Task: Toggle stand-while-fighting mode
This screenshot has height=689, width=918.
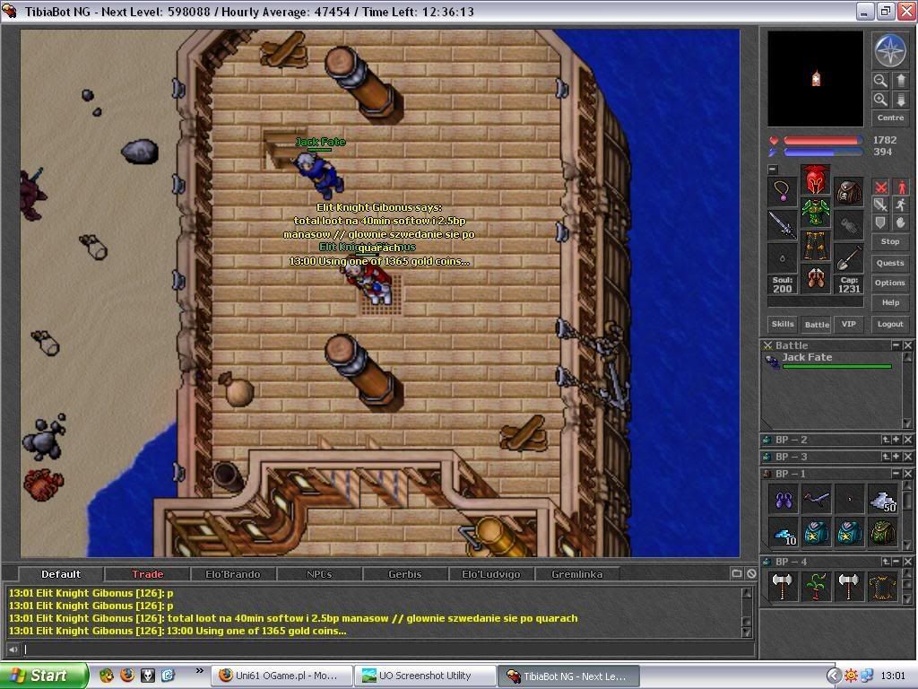Action: tap(900, 187)
